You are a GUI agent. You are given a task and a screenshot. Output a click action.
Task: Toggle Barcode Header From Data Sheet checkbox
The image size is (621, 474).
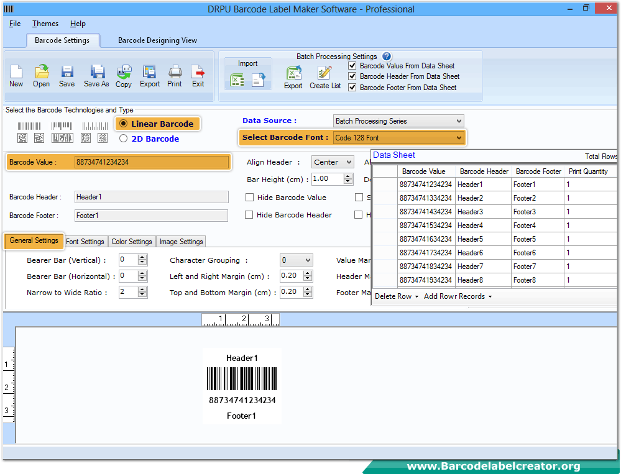click(352, 76)
